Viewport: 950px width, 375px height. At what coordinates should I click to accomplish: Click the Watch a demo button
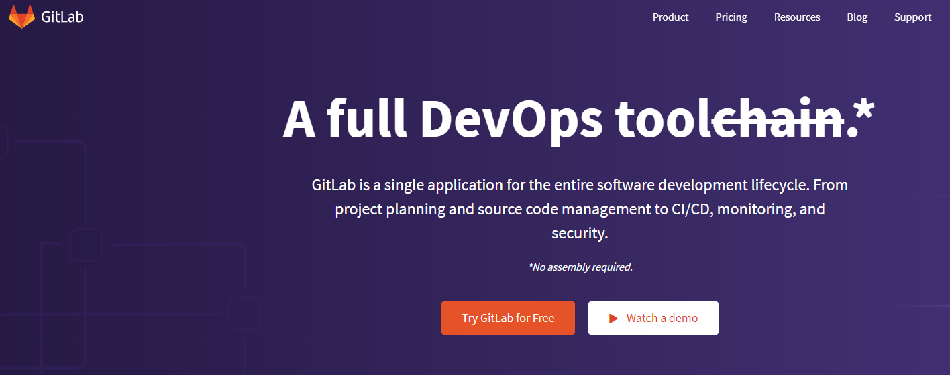coord(653,318)
